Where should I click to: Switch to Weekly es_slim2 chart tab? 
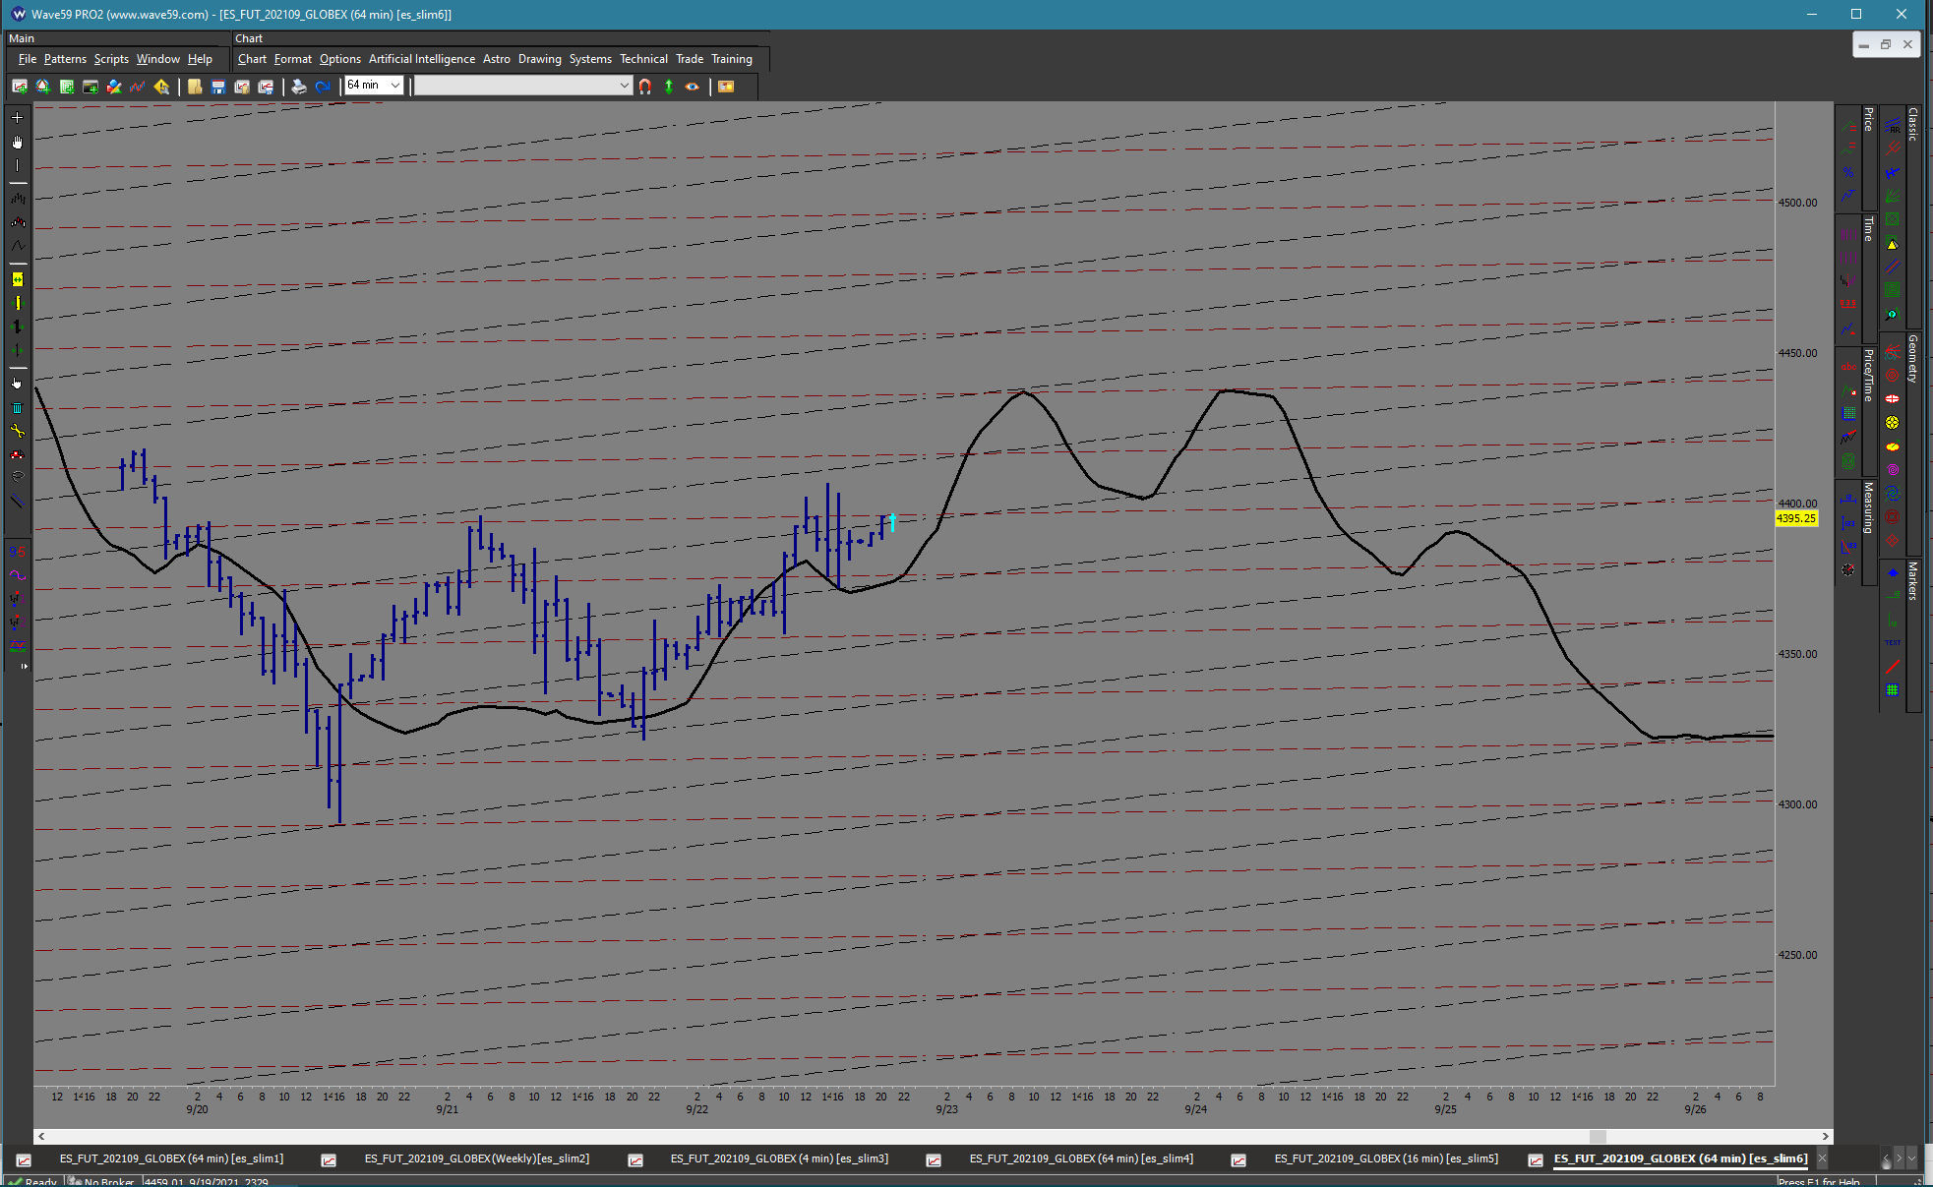477,1158
